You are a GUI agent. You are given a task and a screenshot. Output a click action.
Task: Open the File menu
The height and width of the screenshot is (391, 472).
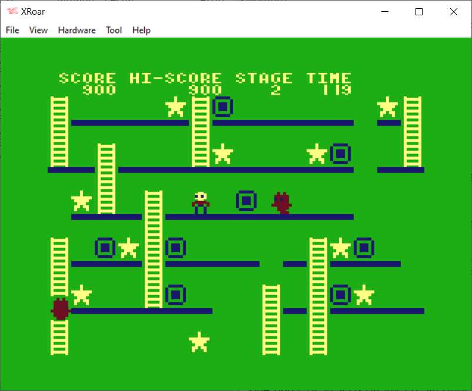click(x=12, y=30)
